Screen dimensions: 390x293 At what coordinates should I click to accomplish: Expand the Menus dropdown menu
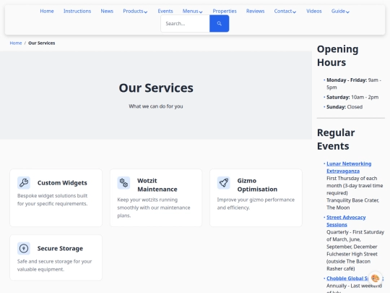point(193,11)
